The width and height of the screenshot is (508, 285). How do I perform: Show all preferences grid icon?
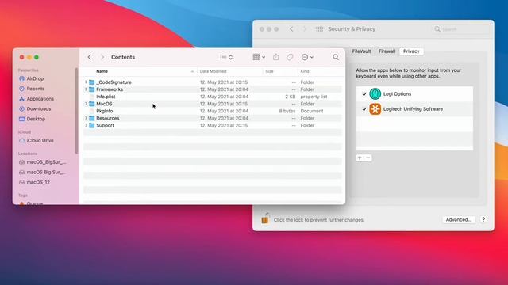[x=319, y=29]
